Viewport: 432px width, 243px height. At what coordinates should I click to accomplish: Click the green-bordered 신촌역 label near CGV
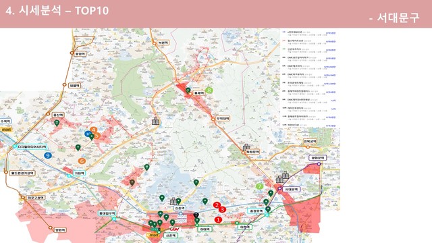pos(171,236)
